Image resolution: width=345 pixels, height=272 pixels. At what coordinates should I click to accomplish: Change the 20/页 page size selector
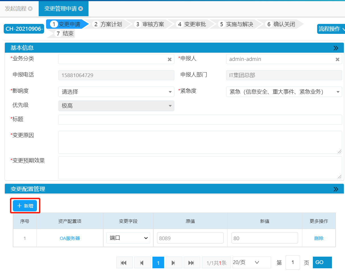[251, 262]
